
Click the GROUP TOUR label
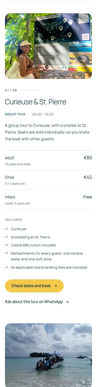point(15,114)
